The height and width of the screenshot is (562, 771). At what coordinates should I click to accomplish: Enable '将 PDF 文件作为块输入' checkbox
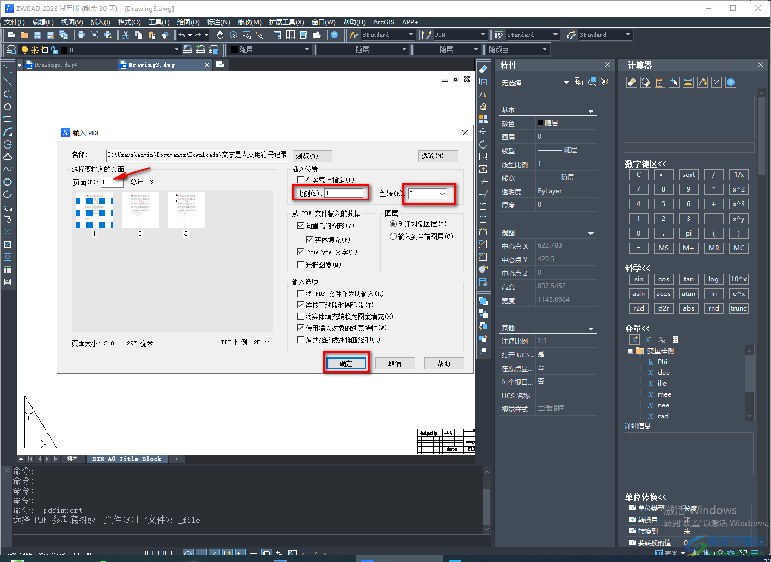point(300,294)
